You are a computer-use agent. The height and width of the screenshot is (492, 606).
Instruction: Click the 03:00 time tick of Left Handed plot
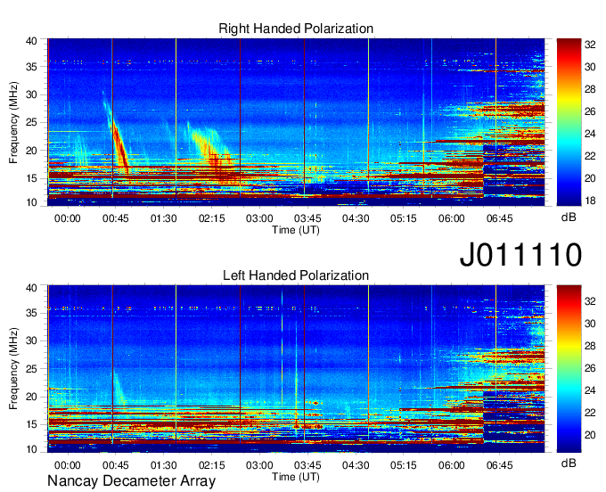point(259,465)
